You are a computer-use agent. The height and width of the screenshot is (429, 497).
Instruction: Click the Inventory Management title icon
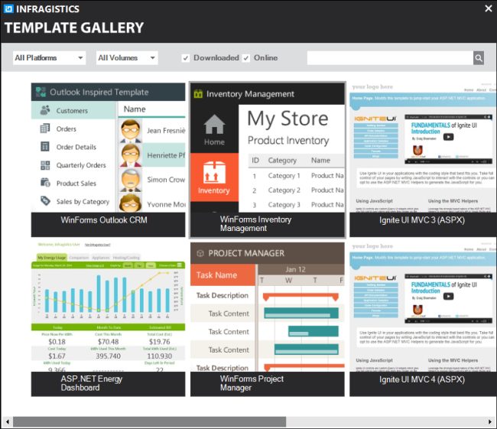coord(198,94)
